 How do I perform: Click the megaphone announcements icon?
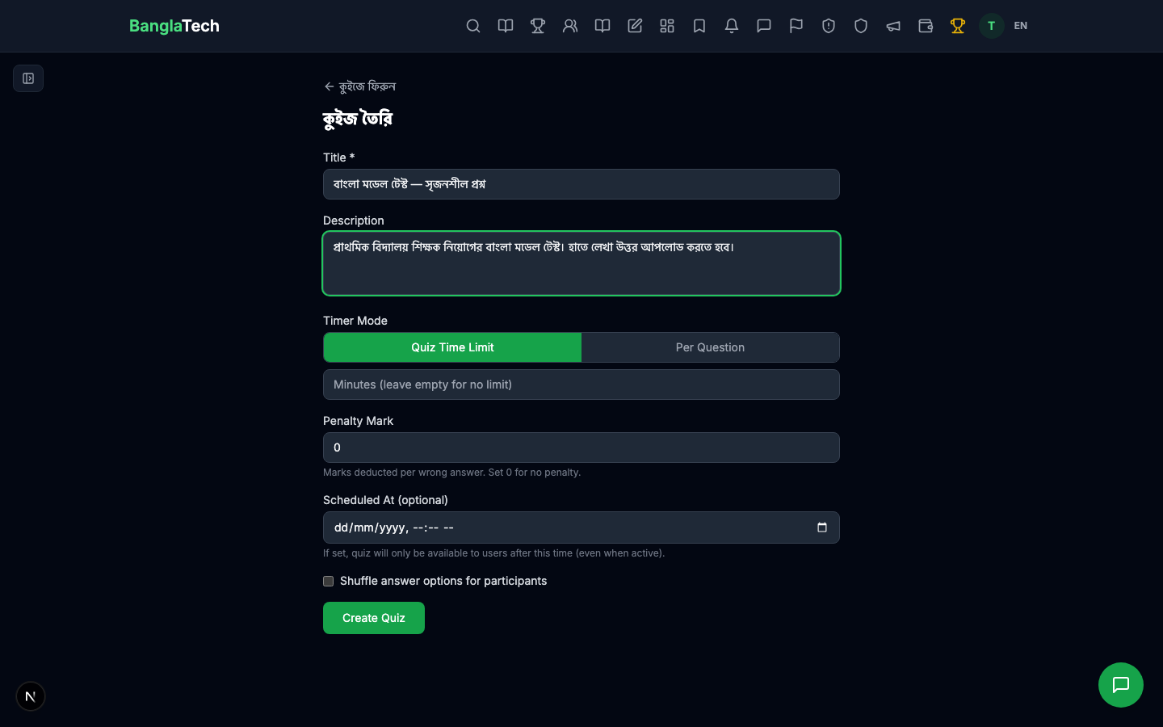[x=893, y=26]
